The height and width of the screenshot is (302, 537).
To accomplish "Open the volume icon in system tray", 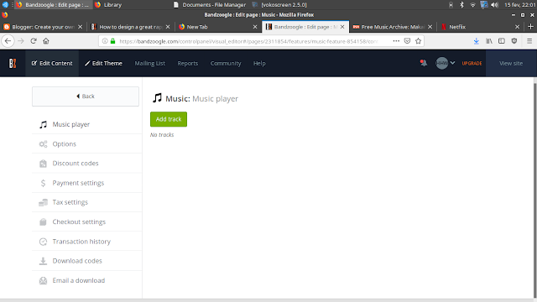I will pyautogui.click(x=494, y=5).
